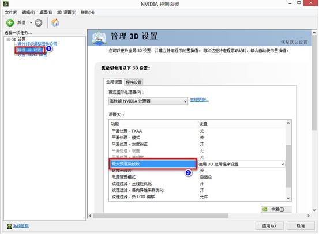Click the main panel scroll down arrow

coord(314,210)
